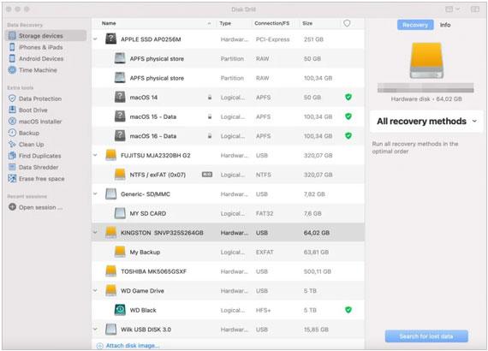The width and height of the screenshot is (488, 351).
Task: Click the WD Black Time Machine icon
Action: click(120, 310)
